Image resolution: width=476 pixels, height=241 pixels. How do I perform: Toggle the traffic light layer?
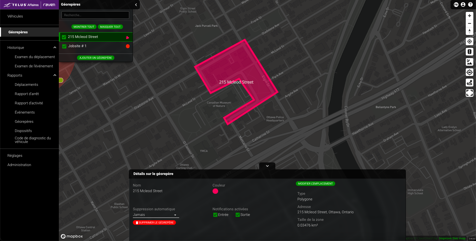point(469,52)
